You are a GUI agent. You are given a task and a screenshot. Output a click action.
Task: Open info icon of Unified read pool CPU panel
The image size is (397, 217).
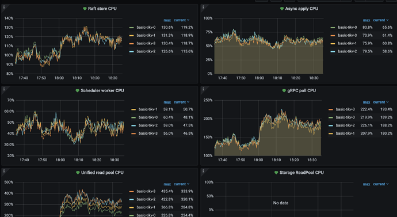point(4,171)
